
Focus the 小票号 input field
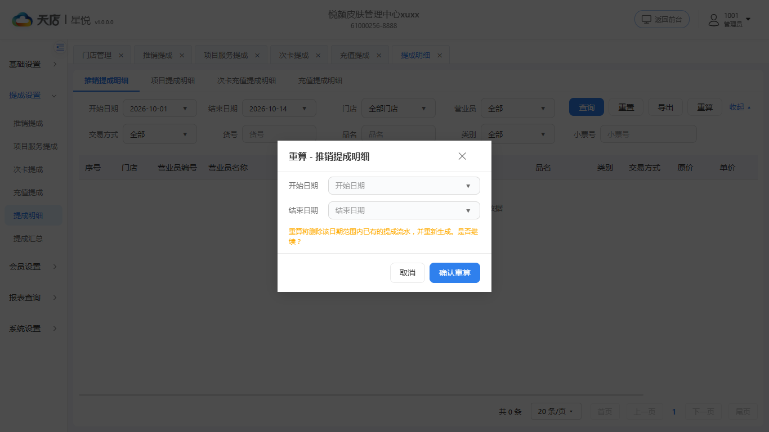point(649,134)
